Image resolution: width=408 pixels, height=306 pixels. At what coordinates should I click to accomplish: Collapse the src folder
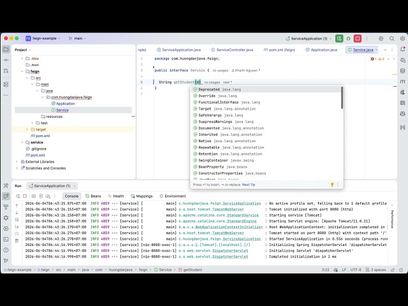[x=27, y=78]
